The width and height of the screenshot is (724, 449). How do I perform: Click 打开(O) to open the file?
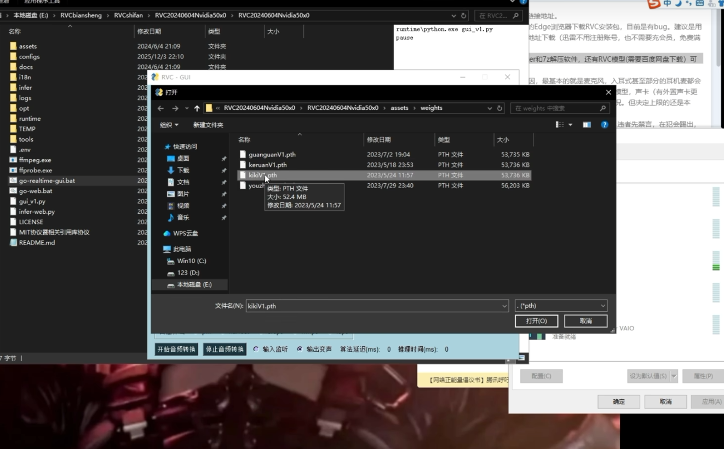[x=536, y=321]
